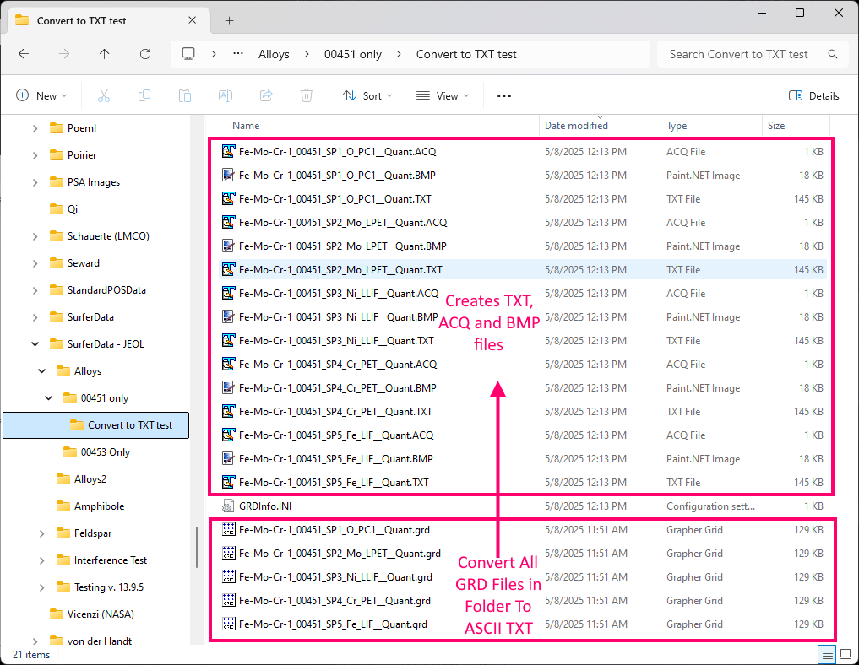Click the Search Convert to TXT test field
This screenshot has width=859, height=665.
(x=743, y=54)
